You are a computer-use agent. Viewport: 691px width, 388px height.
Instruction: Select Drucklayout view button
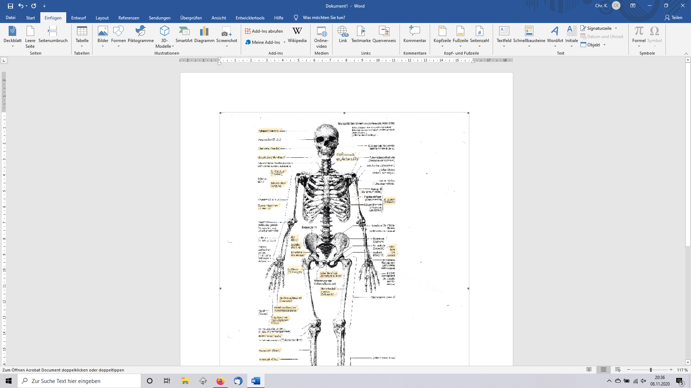[x=604, y=370]
